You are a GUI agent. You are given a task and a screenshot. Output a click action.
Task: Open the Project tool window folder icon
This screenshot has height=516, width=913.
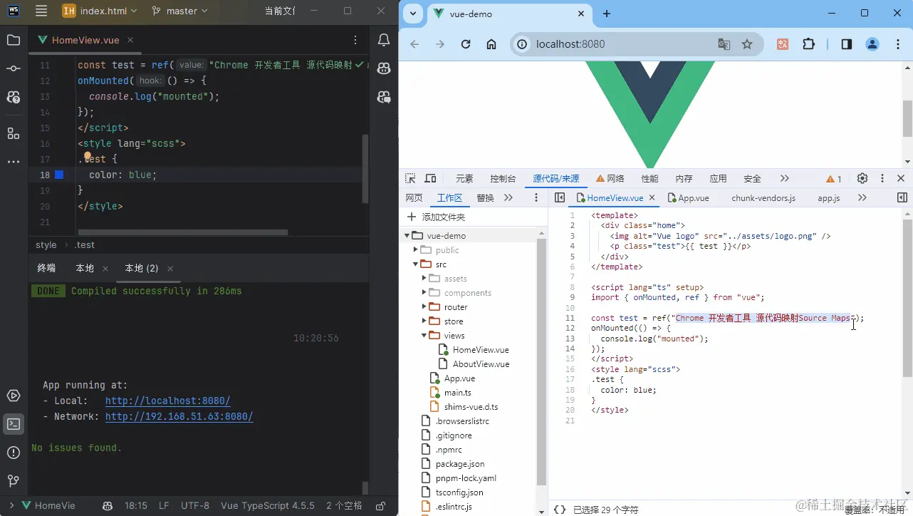click(x=13, y=40)
